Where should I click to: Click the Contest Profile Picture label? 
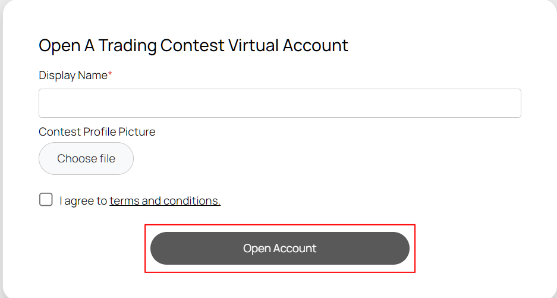click(97, 132)
